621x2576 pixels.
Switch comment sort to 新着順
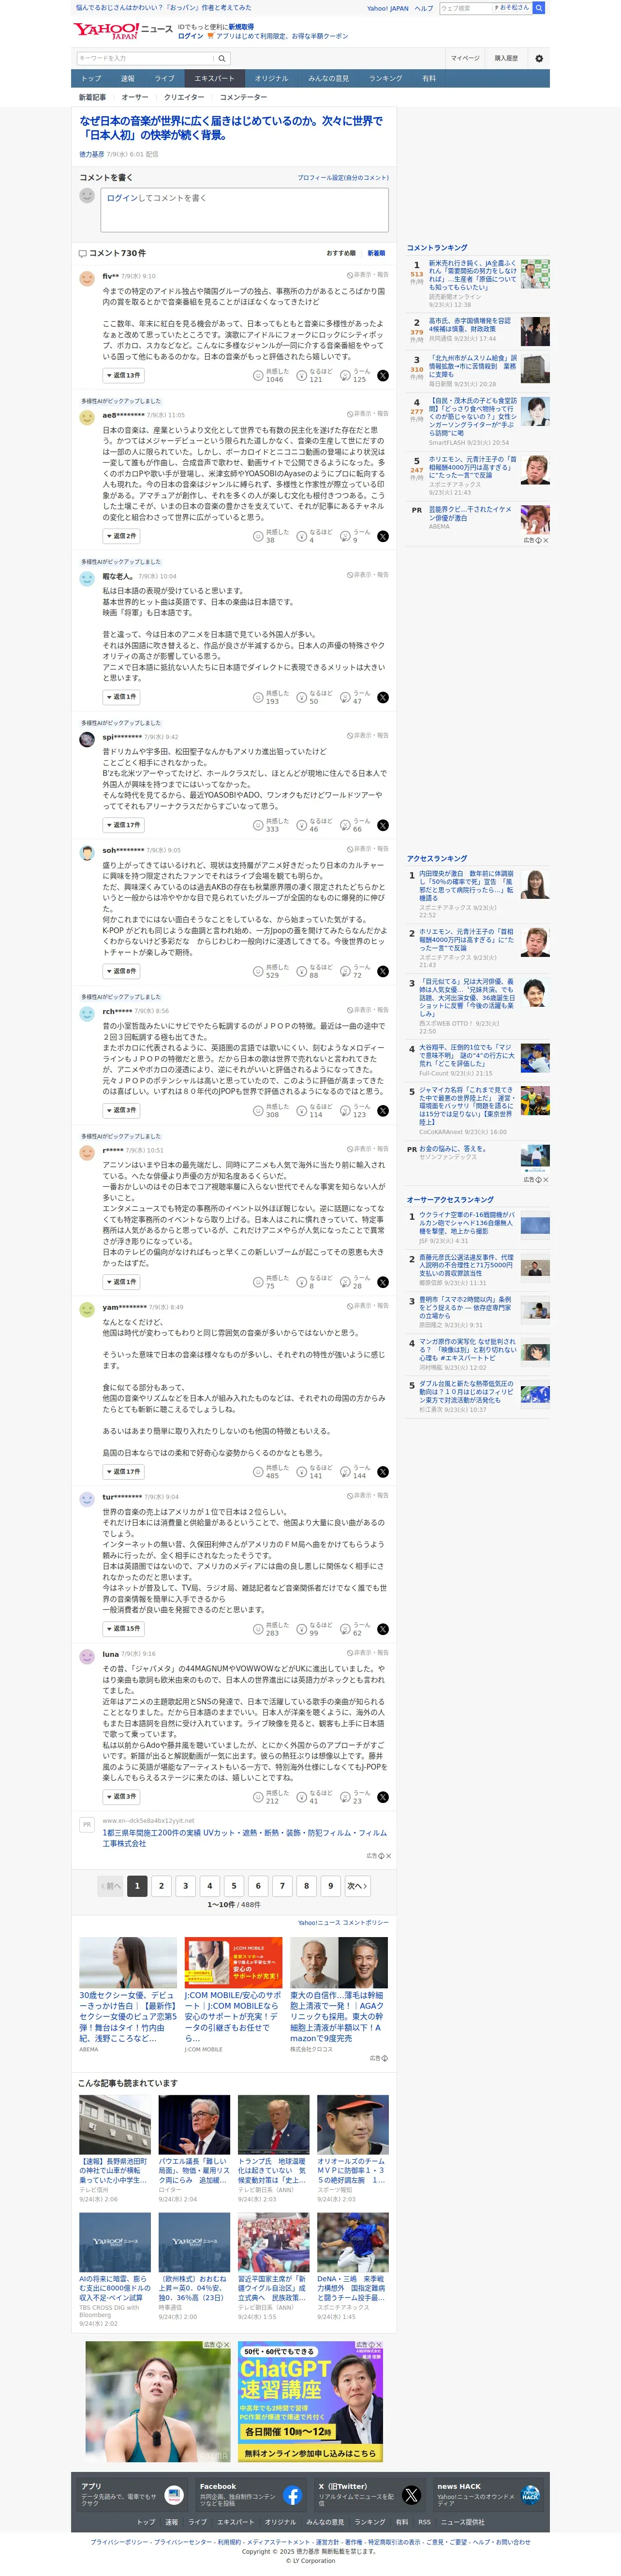point(376,253)
